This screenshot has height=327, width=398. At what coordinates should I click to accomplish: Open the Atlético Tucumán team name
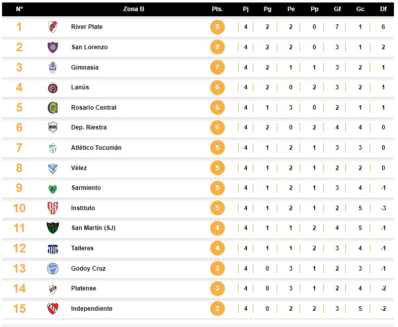pyautogui.click(x=96, y=147)
